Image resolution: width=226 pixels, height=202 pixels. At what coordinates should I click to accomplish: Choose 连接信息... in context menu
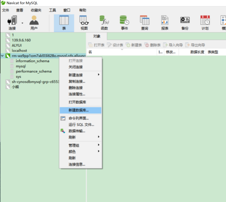tap(81, 164)
